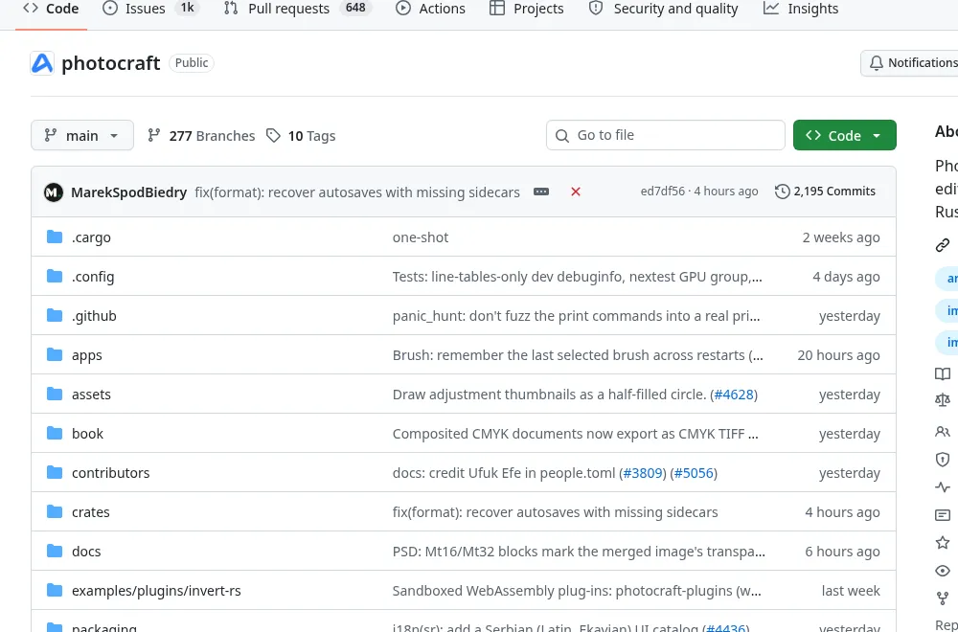This screenshot has height=632, width=958.
Task: Open Security and quality tab
Action: (x=663, y=10)
